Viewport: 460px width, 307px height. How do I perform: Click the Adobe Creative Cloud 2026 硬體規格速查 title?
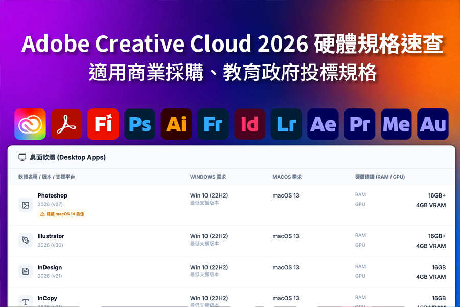click(233, 43)
